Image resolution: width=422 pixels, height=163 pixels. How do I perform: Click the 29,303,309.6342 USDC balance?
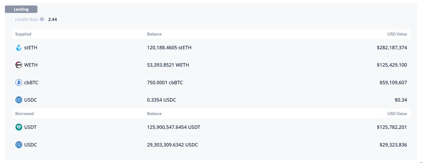click(x=175, y=145)
